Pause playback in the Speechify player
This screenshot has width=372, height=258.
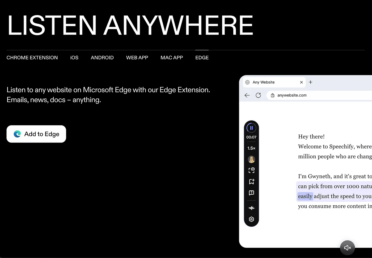coord(251,128)
